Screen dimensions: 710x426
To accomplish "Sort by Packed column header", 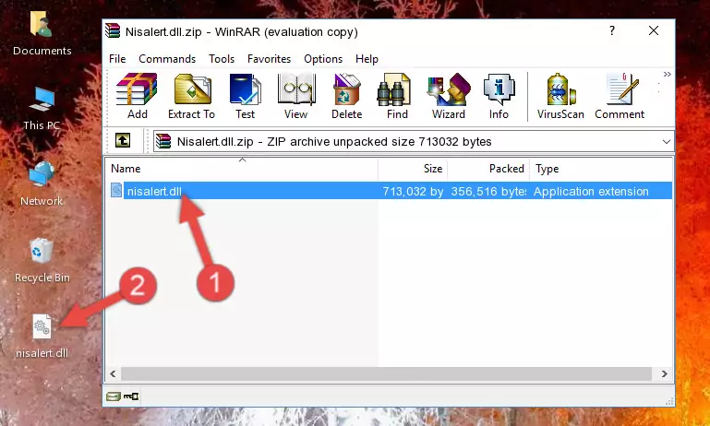I will click(488, 168).
